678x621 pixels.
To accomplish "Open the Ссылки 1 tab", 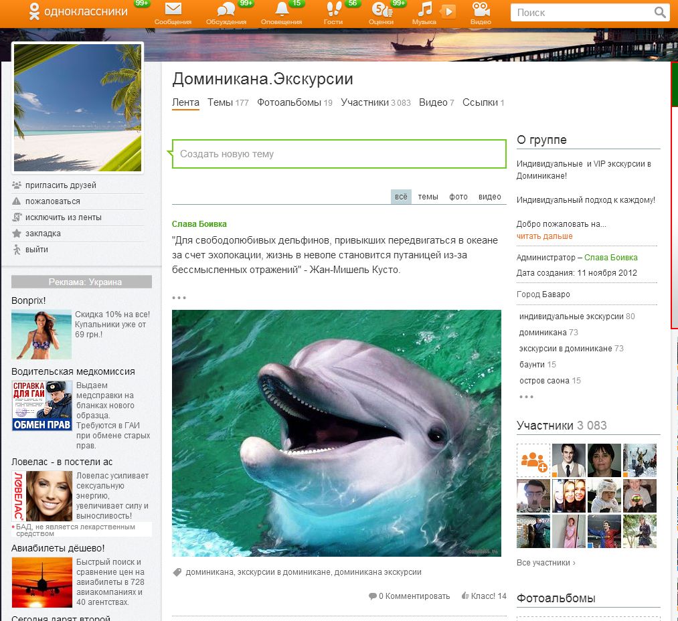I will pyautogui.click(x=483, y=102).
